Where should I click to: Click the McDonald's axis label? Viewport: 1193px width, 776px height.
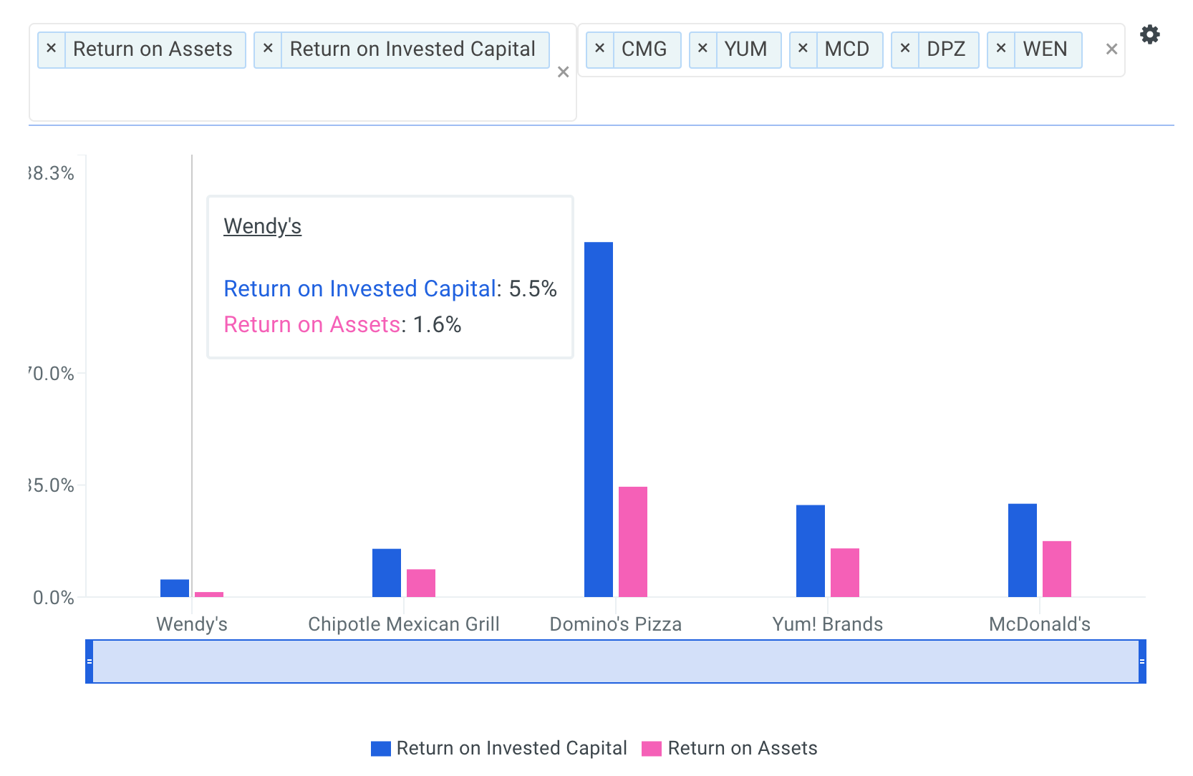1040,624
